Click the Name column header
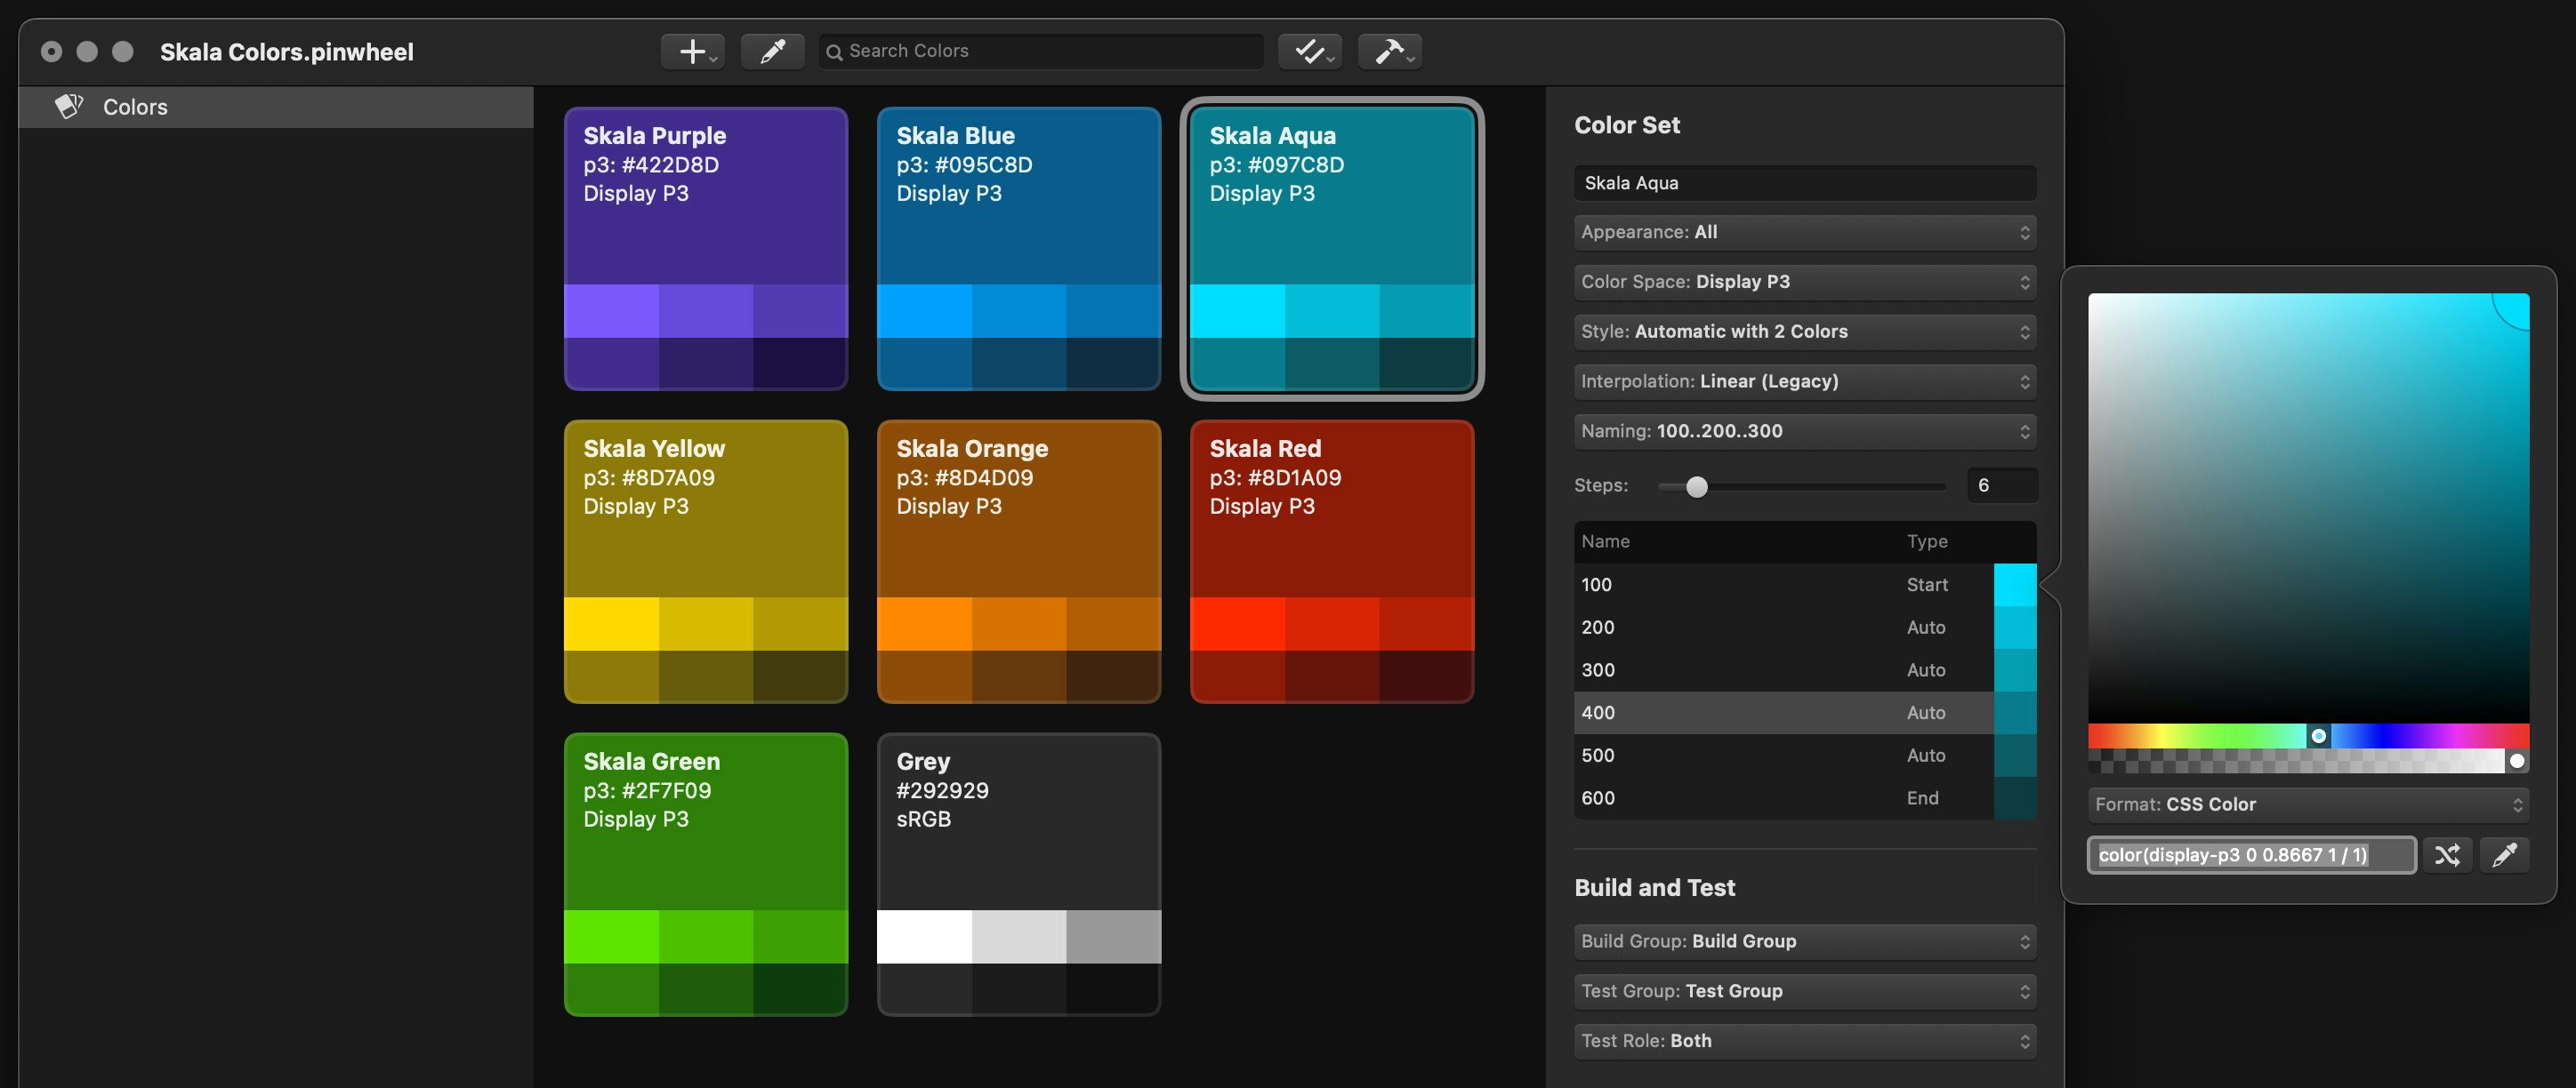 click(1605, 541)
